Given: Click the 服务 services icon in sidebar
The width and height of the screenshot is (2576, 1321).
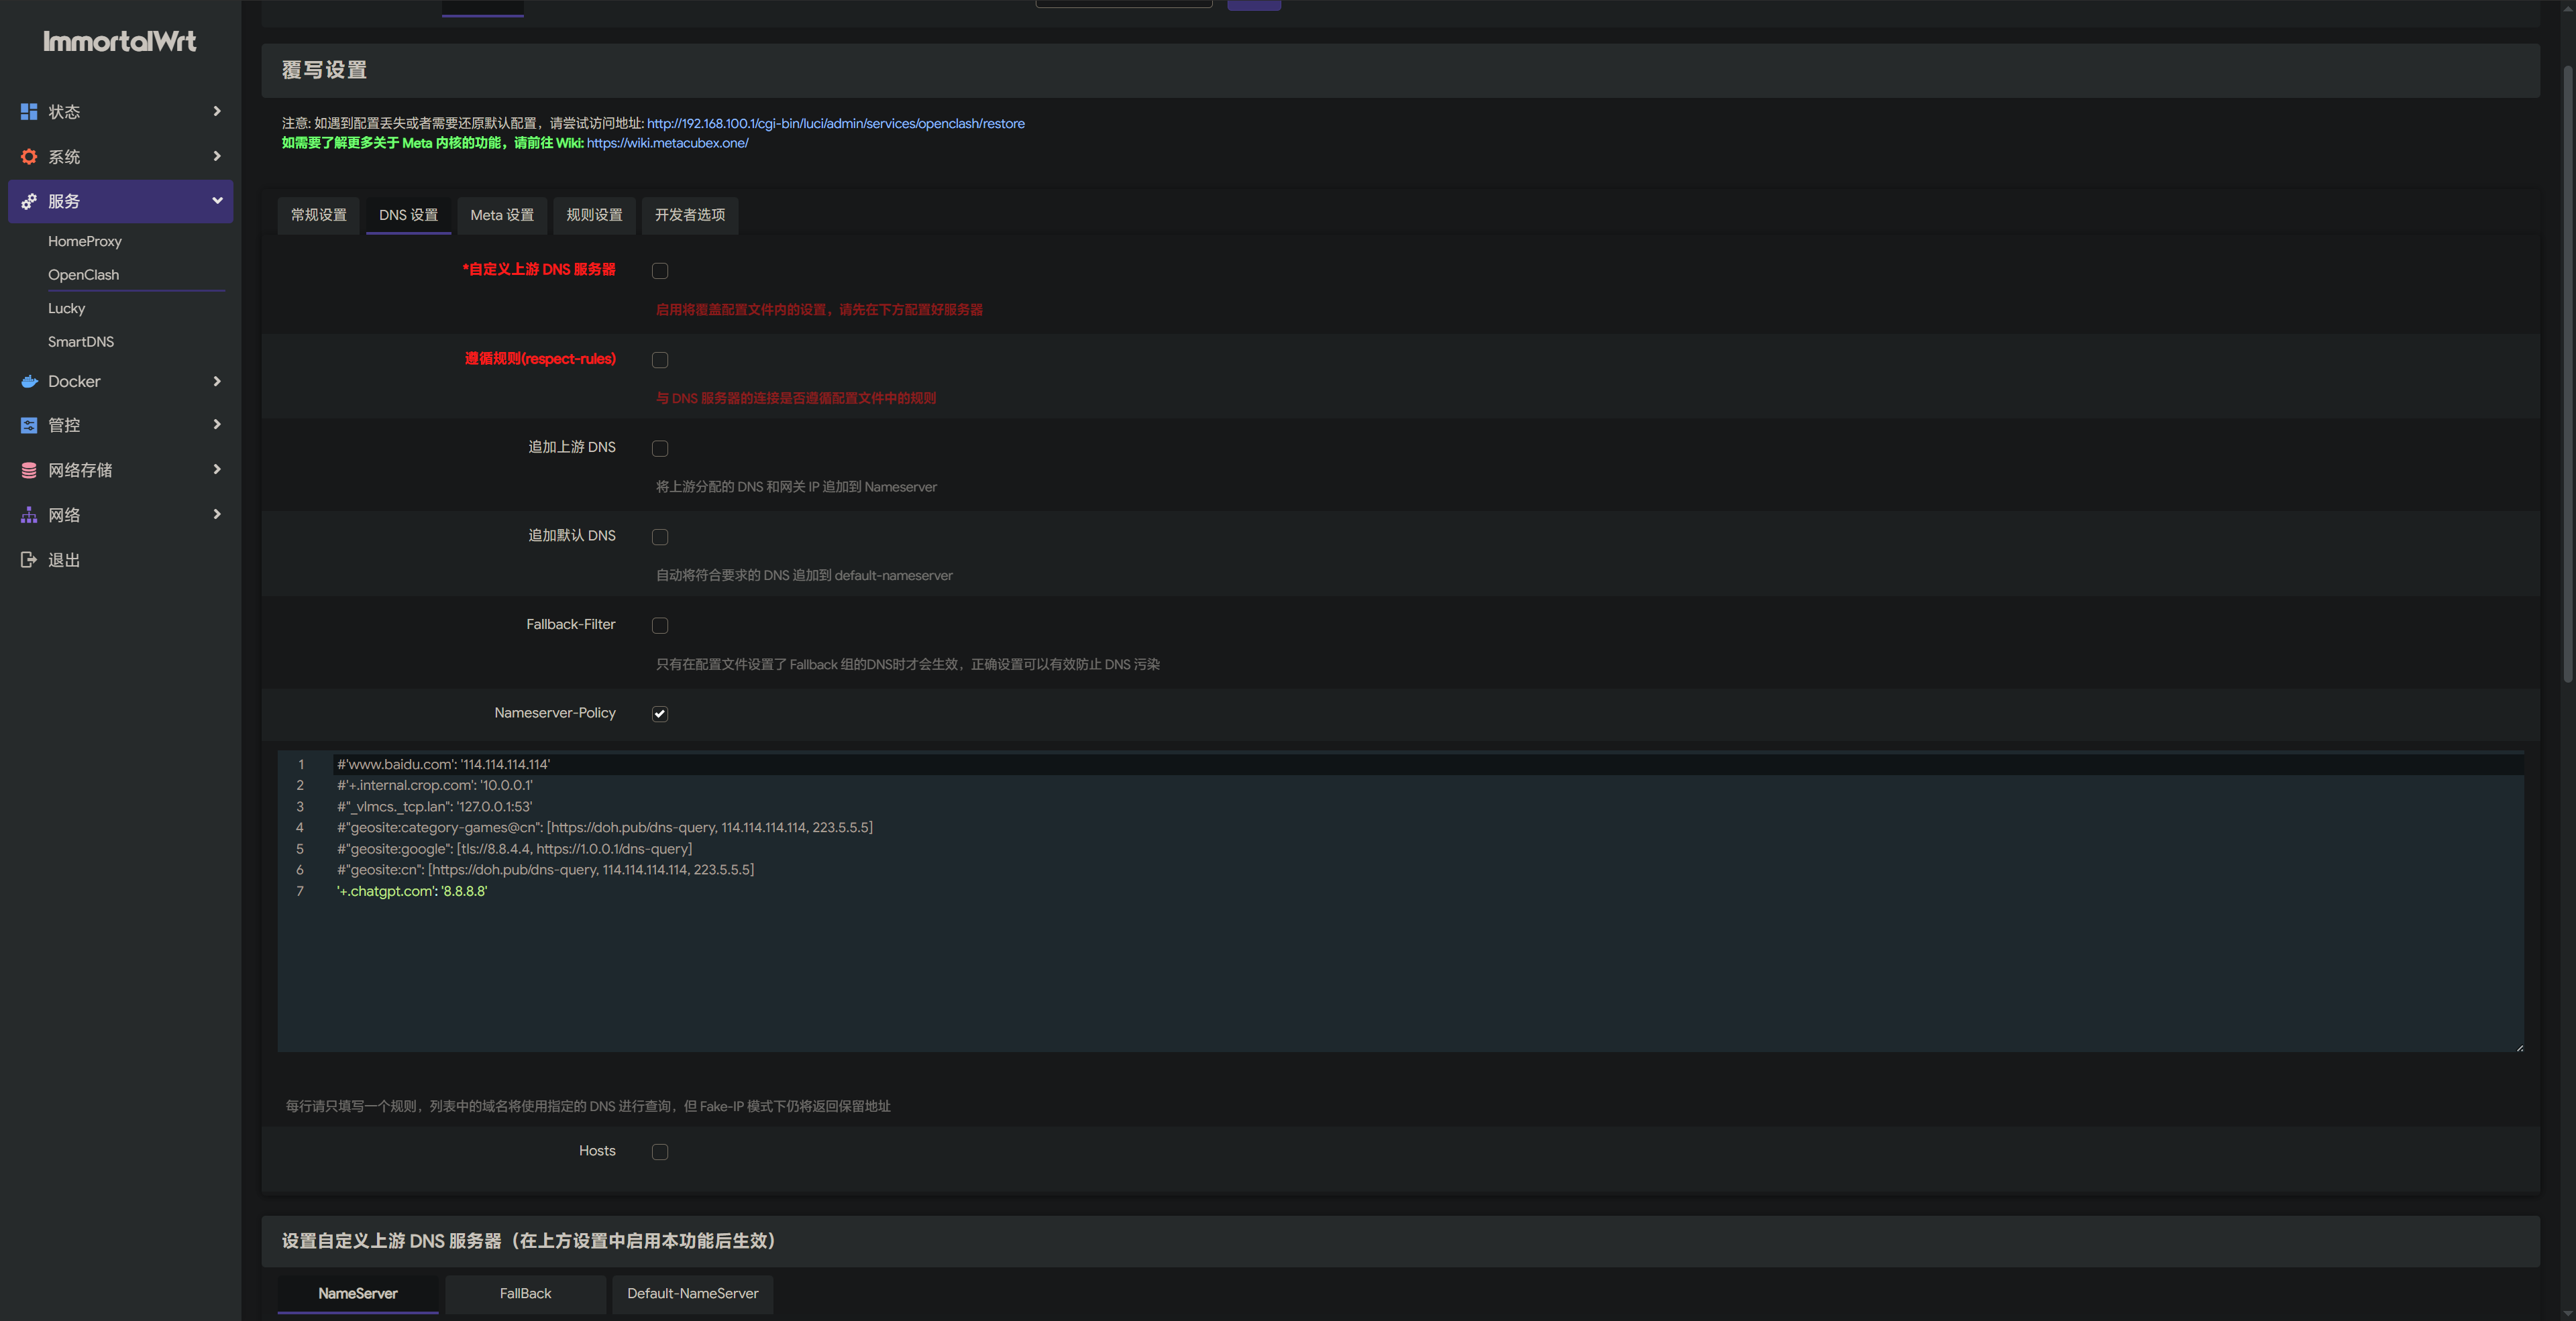Looking at the screenshot, I should (x=29, y=202).
